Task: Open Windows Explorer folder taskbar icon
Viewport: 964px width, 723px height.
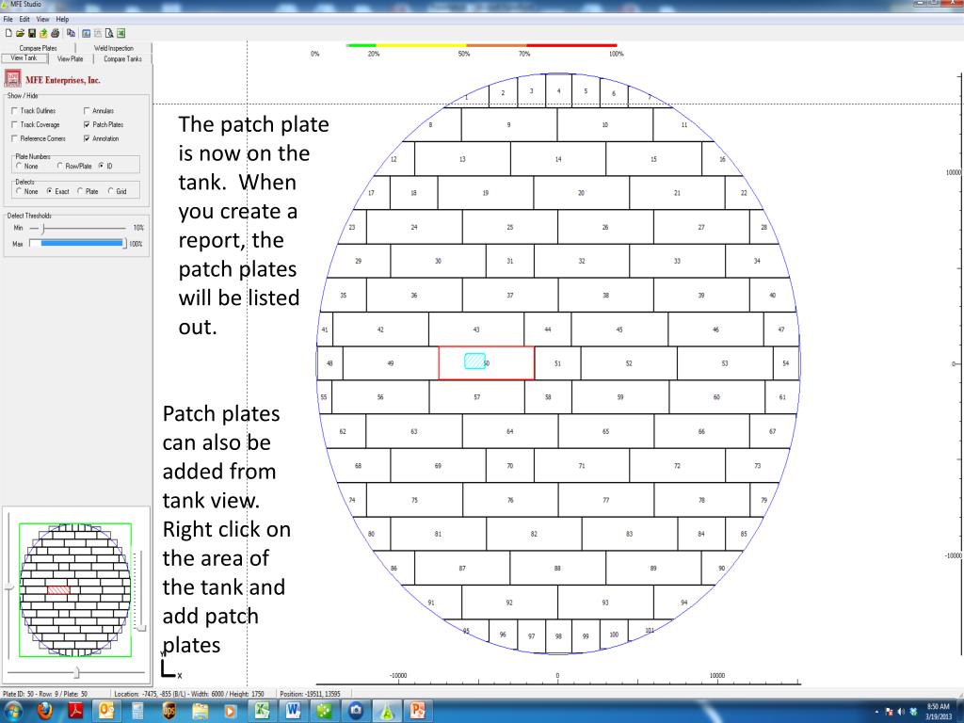Action: (200, 712)
